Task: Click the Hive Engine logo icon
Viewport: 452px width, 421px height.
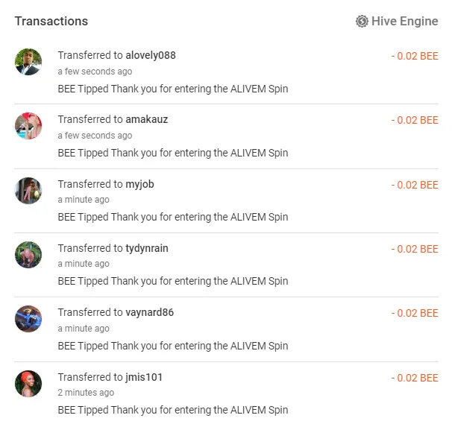Action: 362,22
